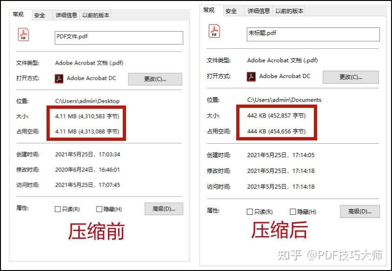Switch to 以前的版本 tab in 未标题.pdf dialog
Screen dimensions: 392x271
(289, 11)
